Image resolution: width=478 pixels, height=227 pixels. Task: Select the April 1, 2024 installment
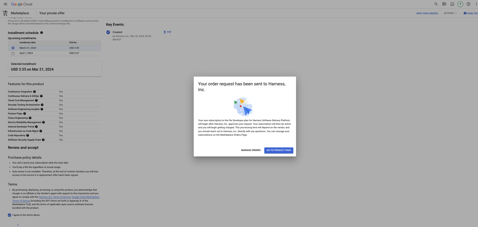pos(13,53)
